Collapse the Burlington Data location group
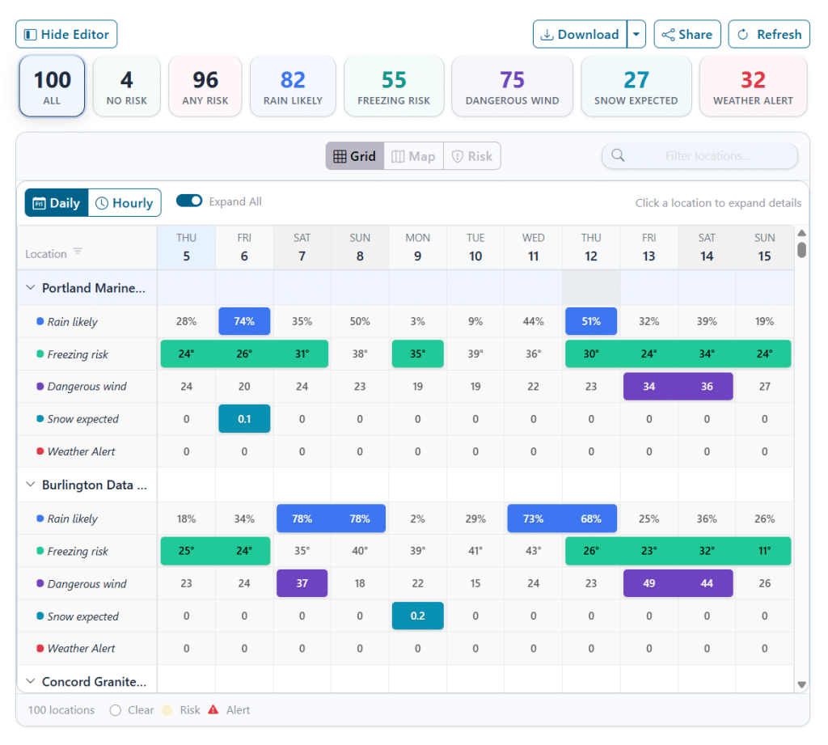The image size is (828, 745). coord(32,485)
